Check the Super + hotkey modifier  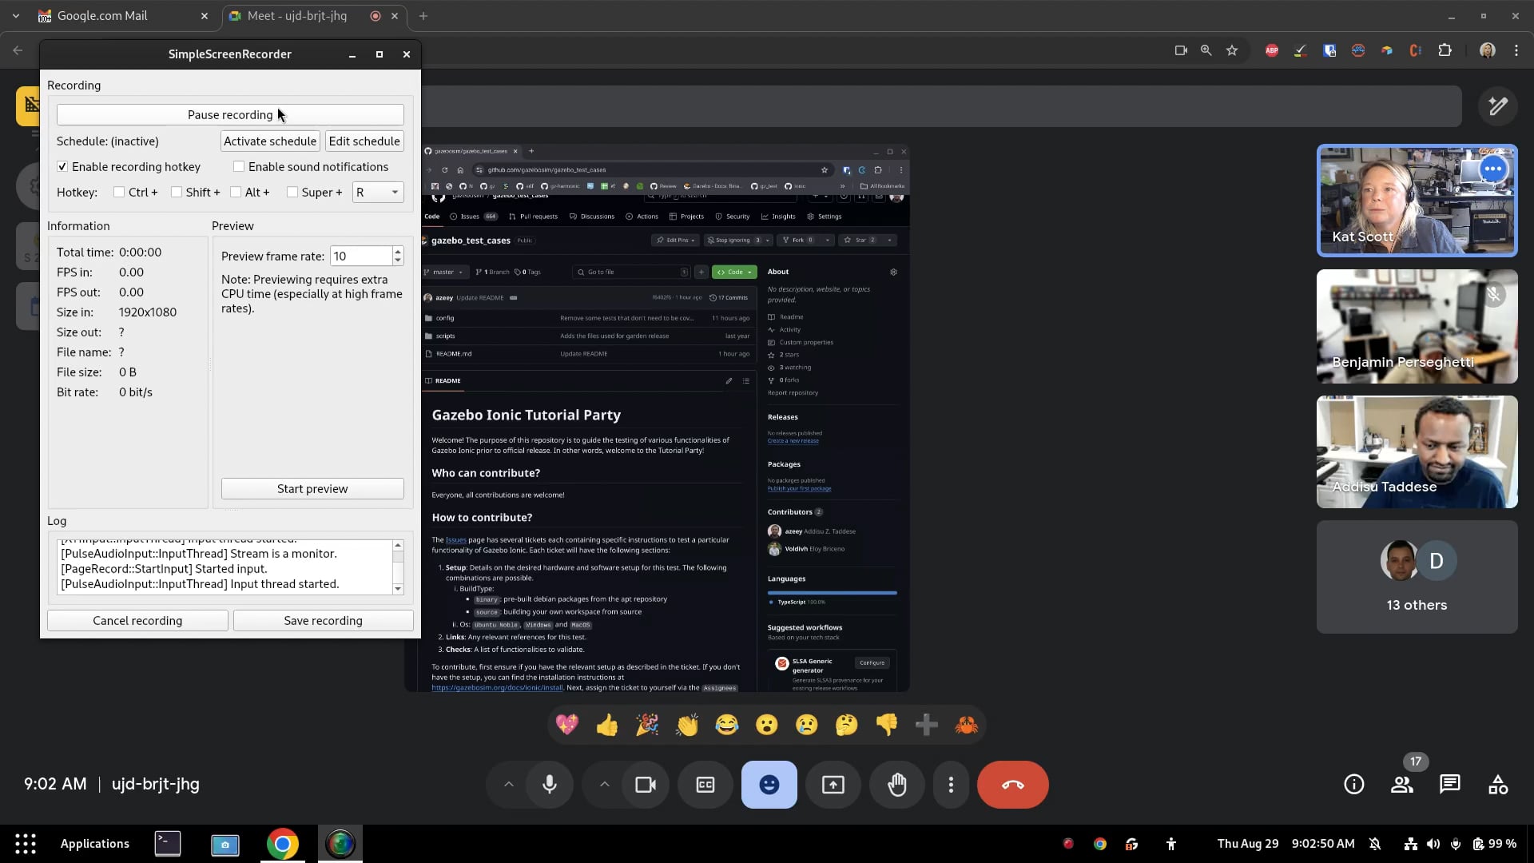point(292,193)
